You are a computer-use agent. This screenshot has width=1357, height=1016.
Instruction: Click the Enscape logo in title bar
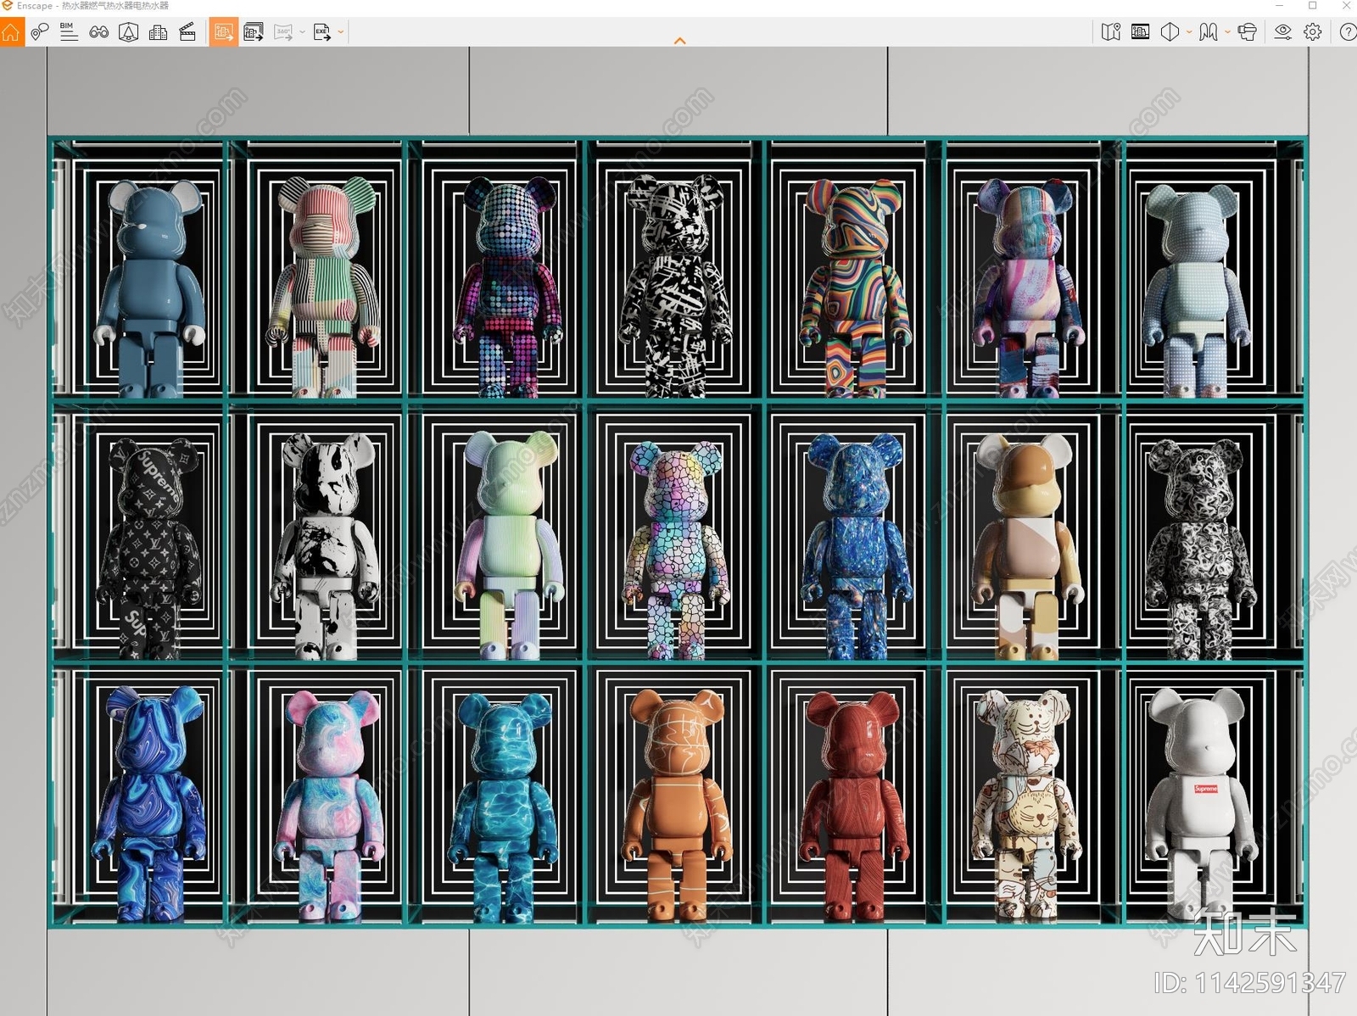pos(7,6)
